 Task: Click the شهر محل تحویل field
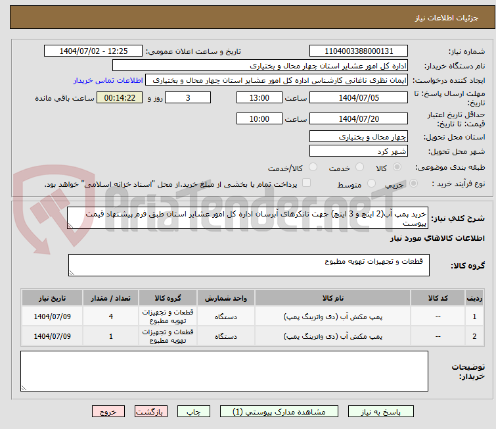pos(359,151)
